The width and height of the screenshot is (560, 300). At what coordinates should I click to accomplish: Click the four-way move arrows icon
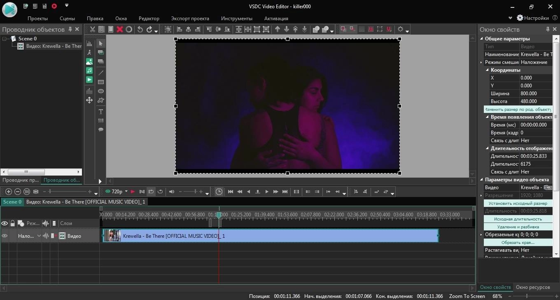click(89, 100)
